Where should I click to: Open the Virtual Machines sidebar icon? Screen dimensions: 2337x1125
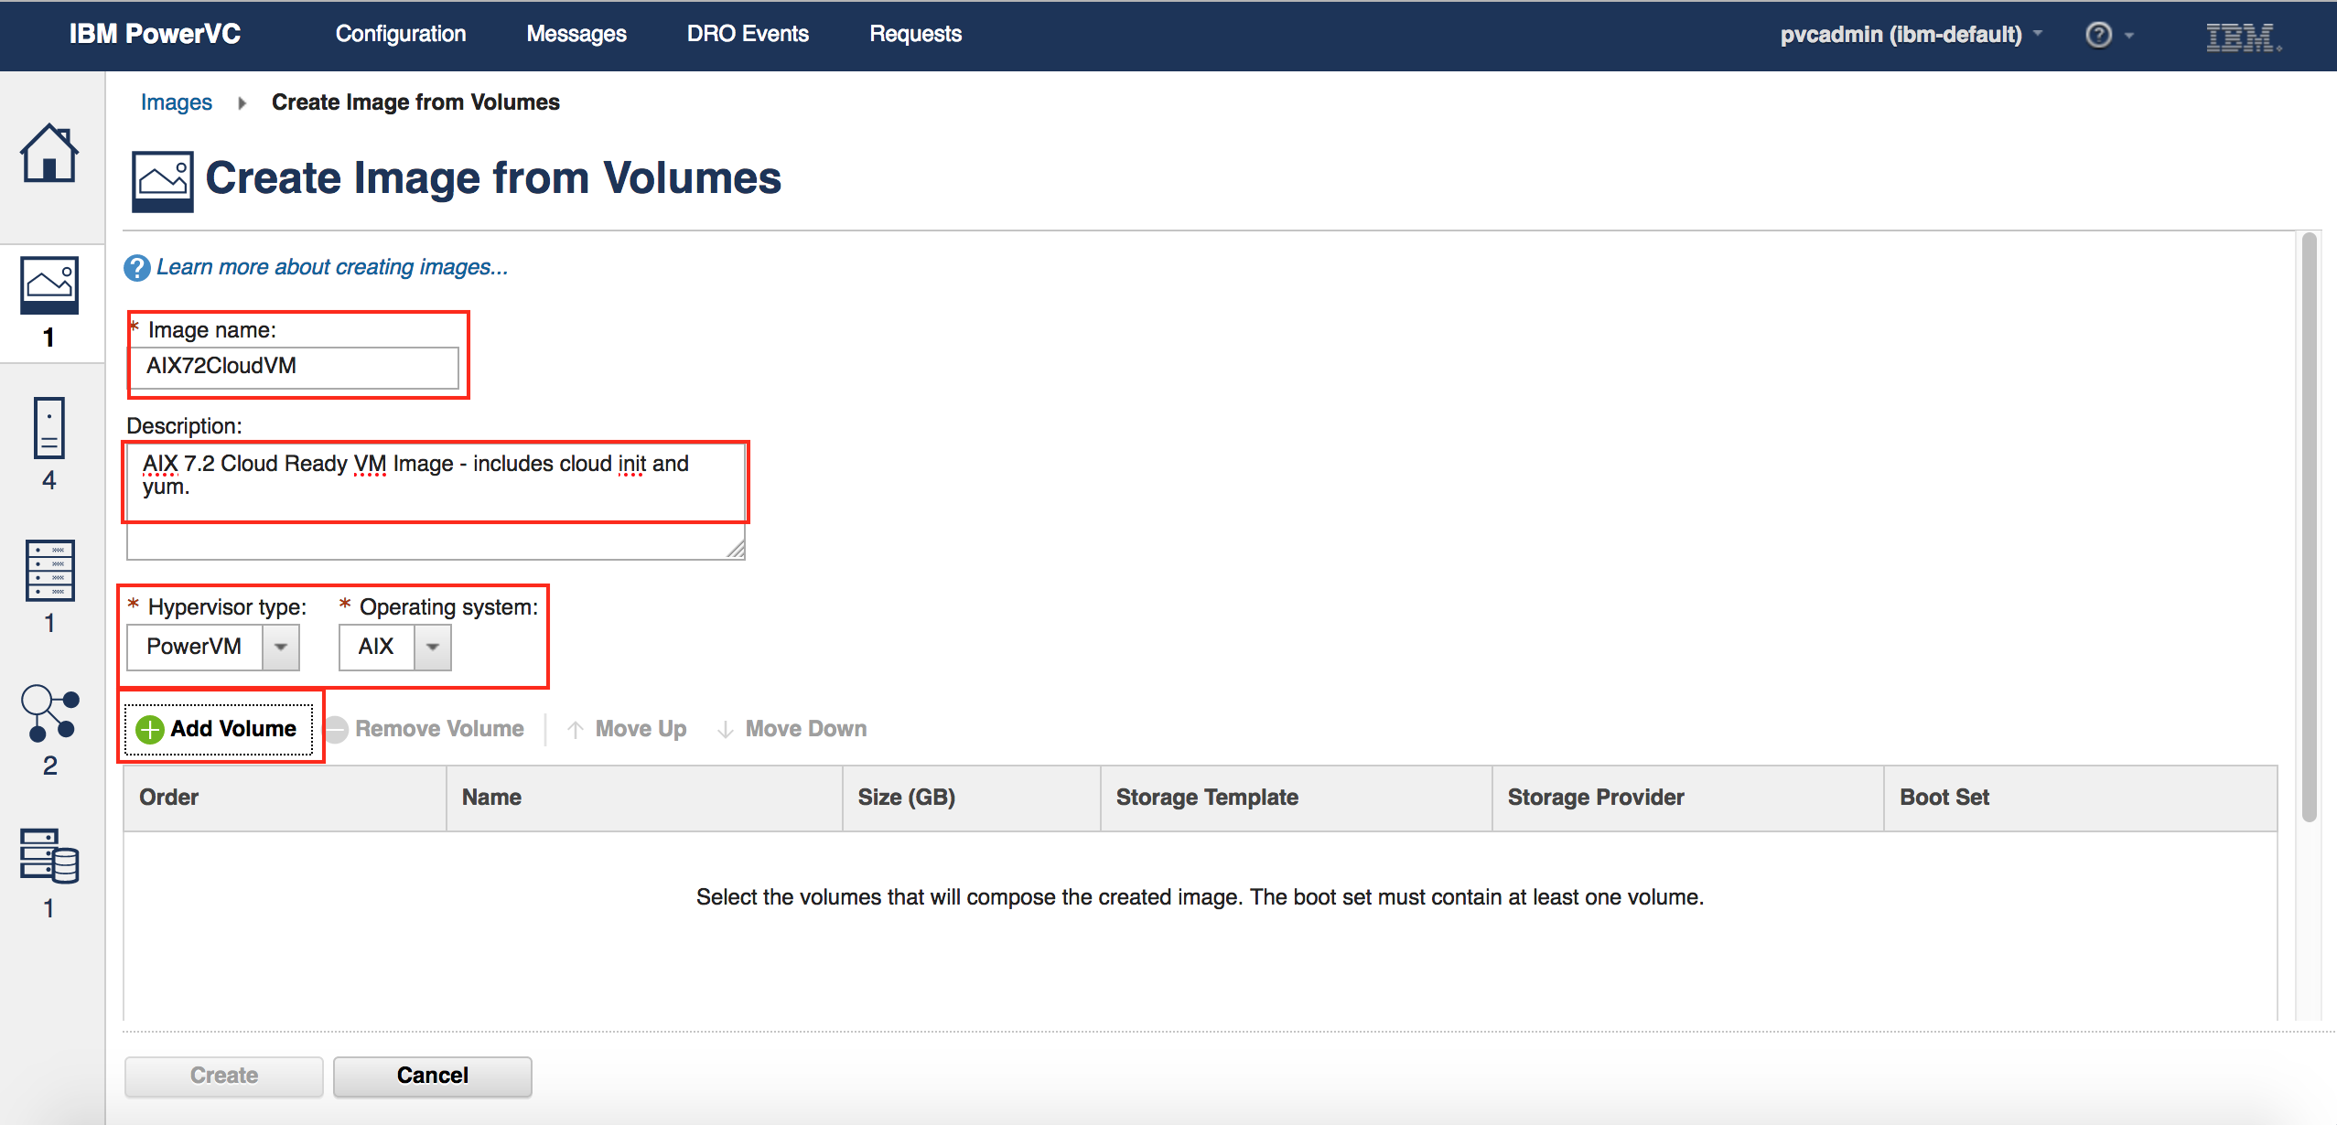[x=49, y=427]
